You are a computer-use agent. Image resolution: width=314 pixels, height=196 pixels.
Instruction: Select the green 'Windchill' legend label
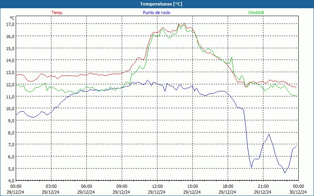256,13
